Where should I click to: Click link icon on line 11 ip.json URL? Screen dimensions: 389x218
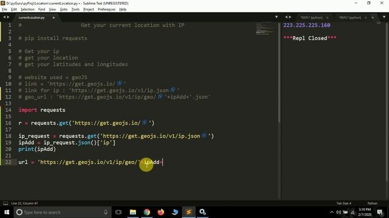click(173, 90)
